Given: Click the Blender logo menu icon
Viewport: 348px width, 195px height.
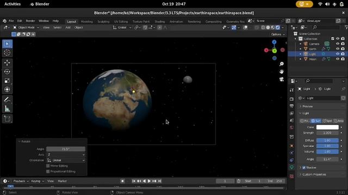Looking at the screenshot, I should coord(4,21).
